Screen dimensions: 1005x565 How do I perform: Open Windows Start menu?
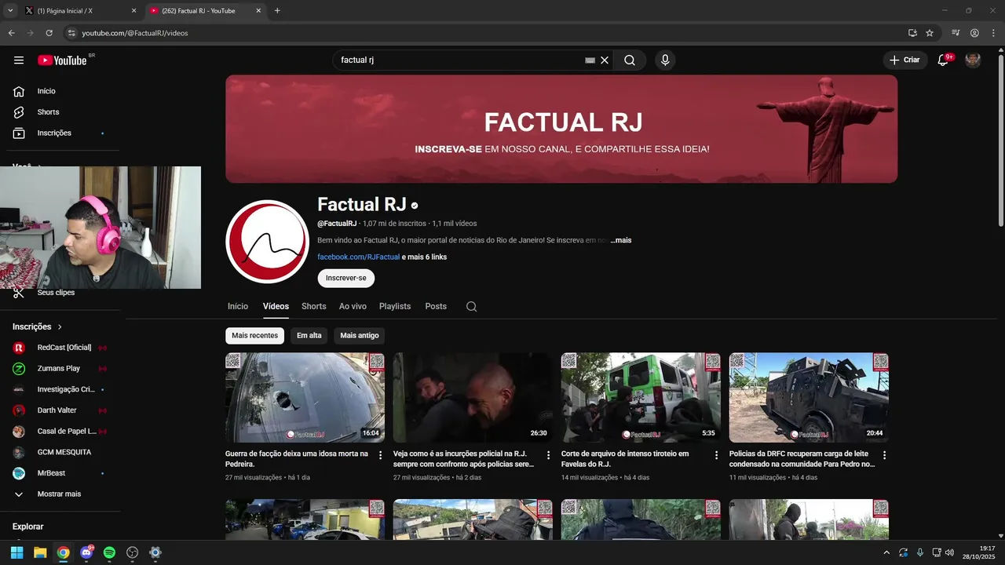(x=16, y=552)
